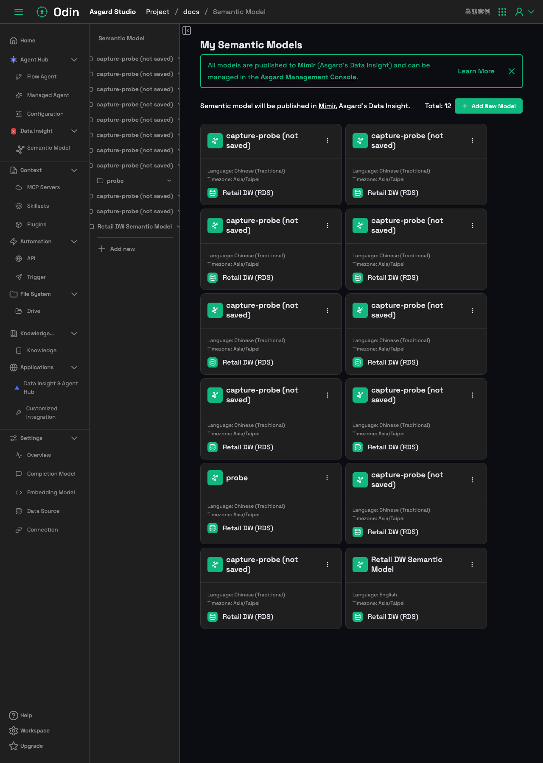Select Retail DW Semantic Model in list
This screenshot has width=543, height=763.
134,227
